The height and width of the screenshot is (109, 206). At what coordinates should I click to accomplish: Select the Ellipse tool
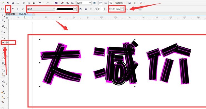[x=3, y=52]
